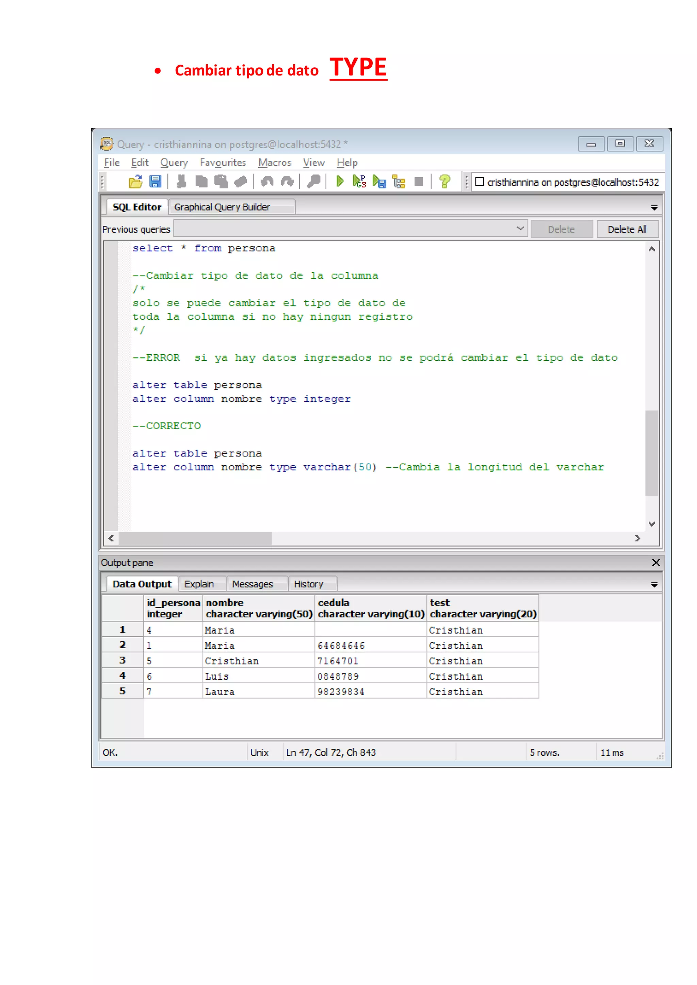Click the Undo arrow toolbar icon
This screenshot has height=985, width=697.
267,182
